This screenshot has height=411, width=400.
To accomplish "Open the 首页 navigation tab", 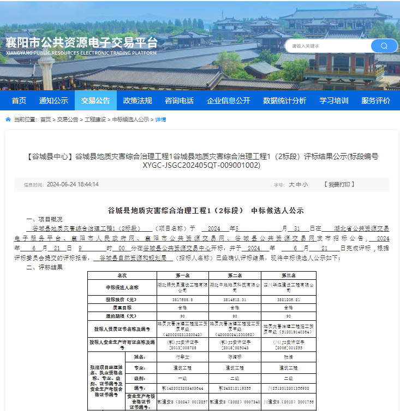I will click(19, 101).
